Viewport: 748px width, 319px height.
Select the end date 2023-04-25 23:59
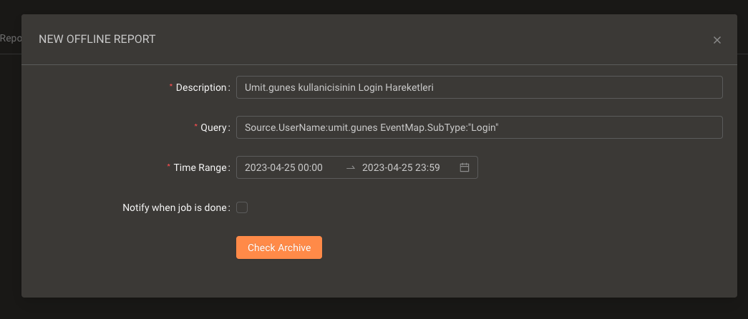[x=401, y=167]
